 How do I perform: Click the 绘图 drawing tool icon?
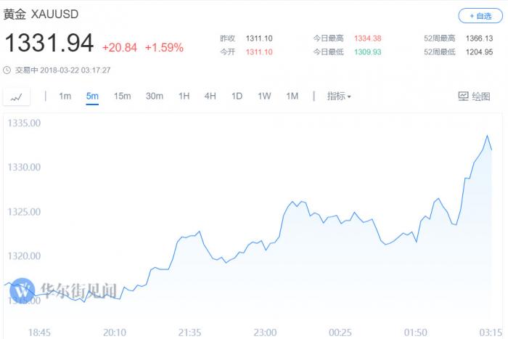pos(464,97)
